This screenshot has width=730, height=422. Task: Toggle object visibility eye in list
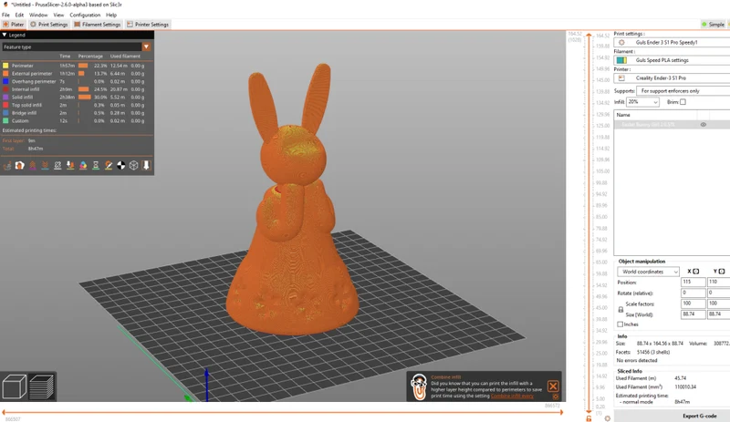(x=703, y=125)
